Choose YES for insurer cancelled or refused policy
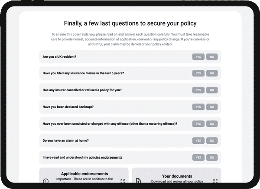Image resolution: width=260 pixels, height=189 pixels. coord(198,90)
